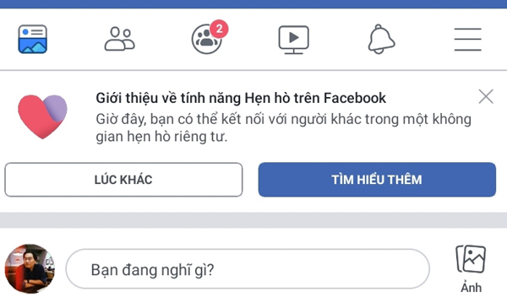This screenshot has height=308, width=507.
Task: Tap the Ảnh photo icon
Action: pyautogui.click(x=471, y=259)
